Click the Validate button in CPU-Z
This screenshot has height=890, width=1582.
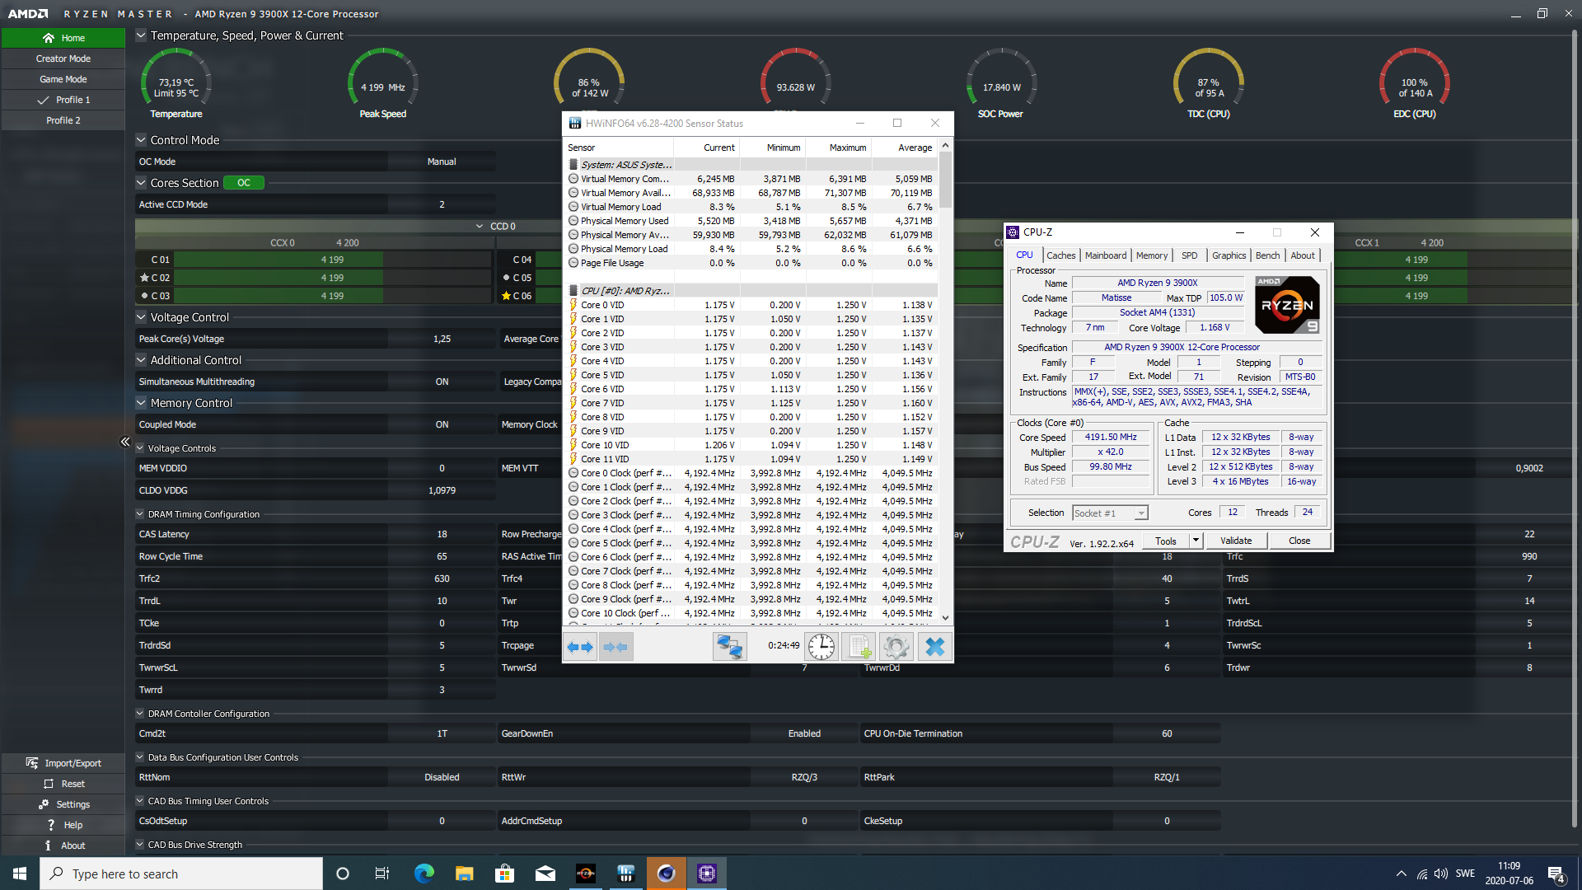click(x=1236, y=541)
